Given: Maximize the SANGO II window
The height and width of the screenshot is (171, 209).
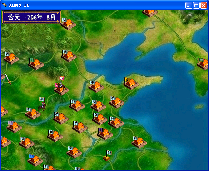Looking at the screenshot, I should click(196, 5).
